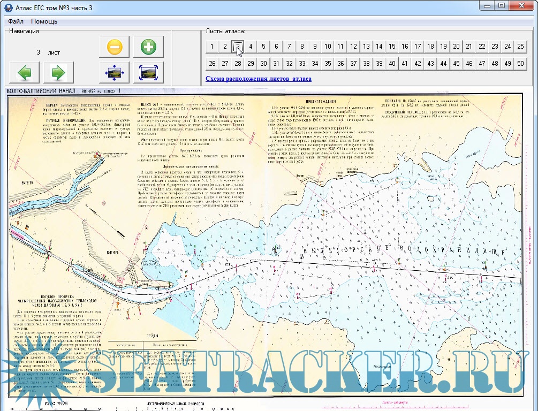The image size is (538, 411).
Task: Select atlas sheet 1
Action: (212, 47)
